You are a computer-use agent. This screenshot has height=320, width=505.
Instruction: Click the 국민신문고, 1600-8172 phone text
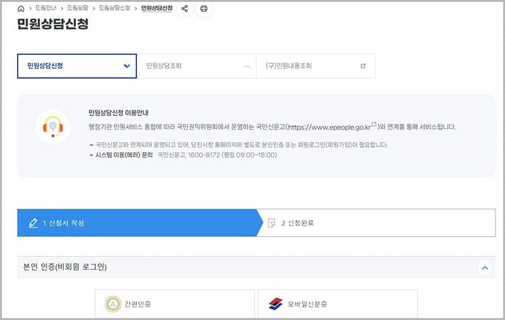click(217, 155)
